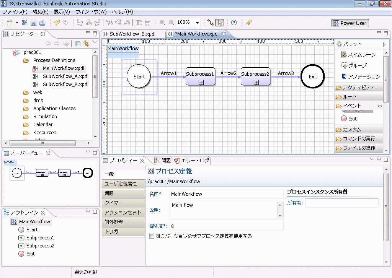Zoom in on the canvas

[x=162, y=23]
